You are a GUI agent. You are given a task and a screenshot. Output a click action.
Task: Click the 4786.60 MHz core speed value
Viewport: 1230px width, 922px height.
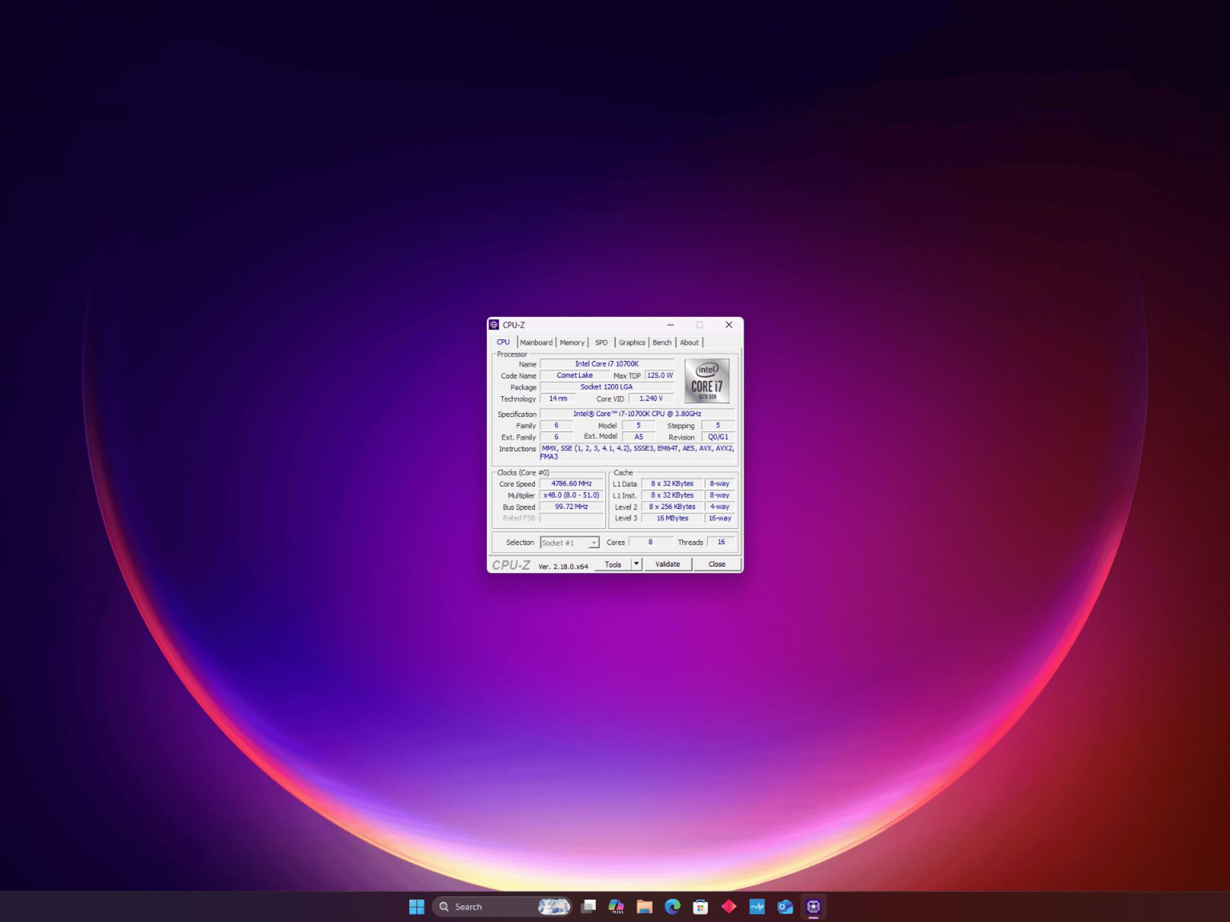pyautogui.click(x=572, y=484)
